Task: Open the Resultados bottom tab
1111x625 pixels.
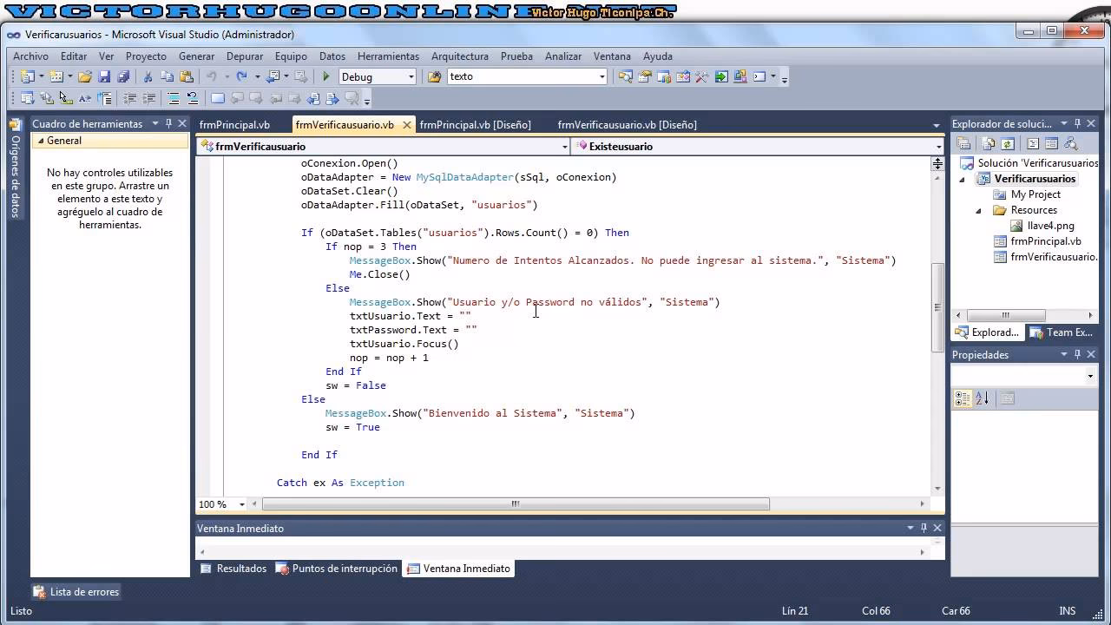Action: 233,569
